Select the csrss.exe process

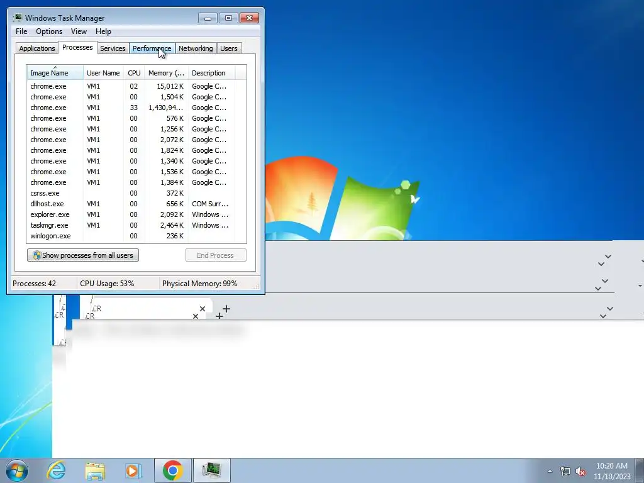131,193
